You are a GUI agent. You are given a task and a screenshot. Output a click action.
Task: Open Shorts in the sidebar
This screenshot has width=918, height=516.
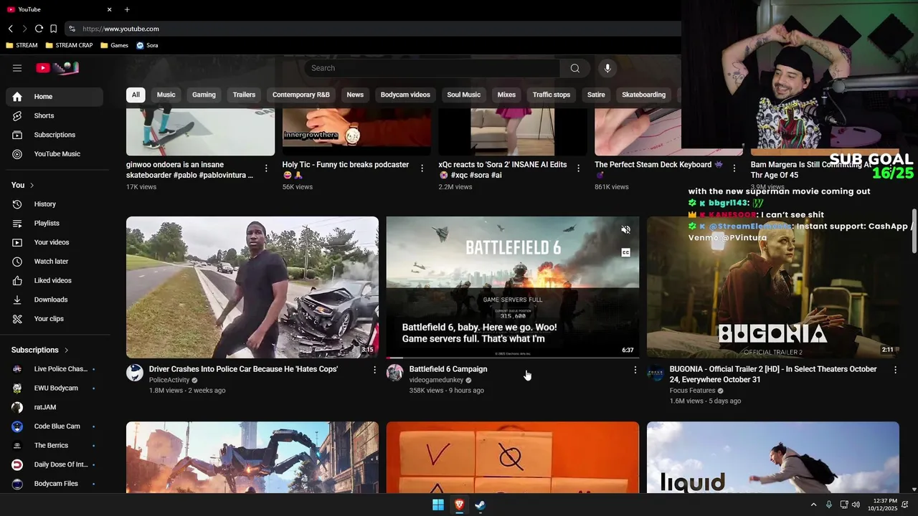pos(55,115)
